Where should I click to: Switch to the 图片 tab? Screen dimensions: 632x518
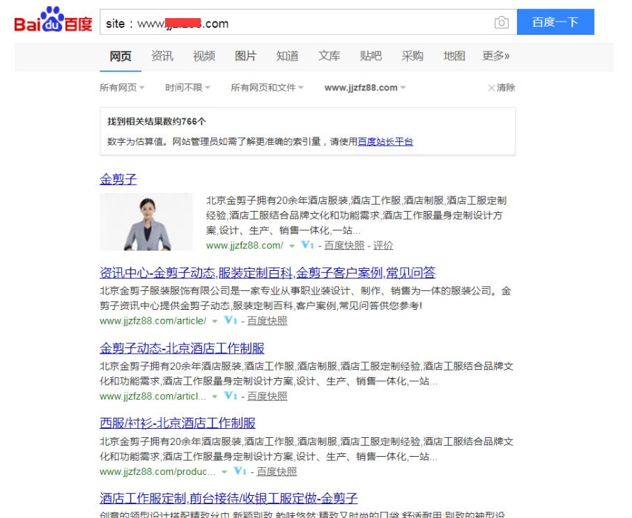click(x=245, y=56)
